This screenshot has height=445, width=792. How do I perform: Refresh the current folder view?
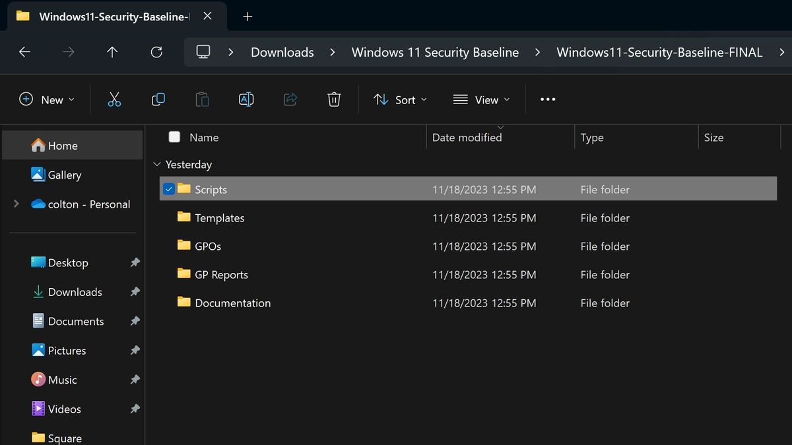coord(156,52)
